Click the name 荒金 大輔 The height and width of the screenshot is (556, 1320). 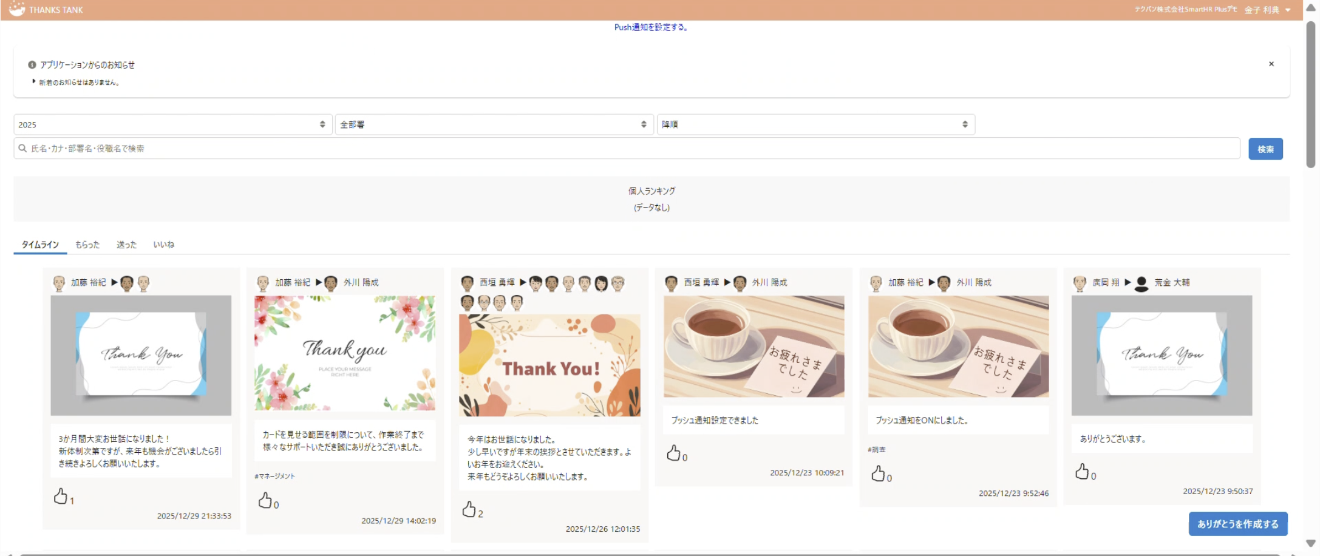pyautogui.click(x=1172, y=282)
